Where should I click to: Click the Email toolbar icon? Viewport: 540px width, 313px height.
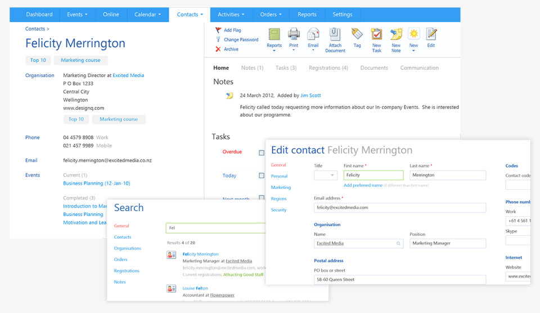313,34
